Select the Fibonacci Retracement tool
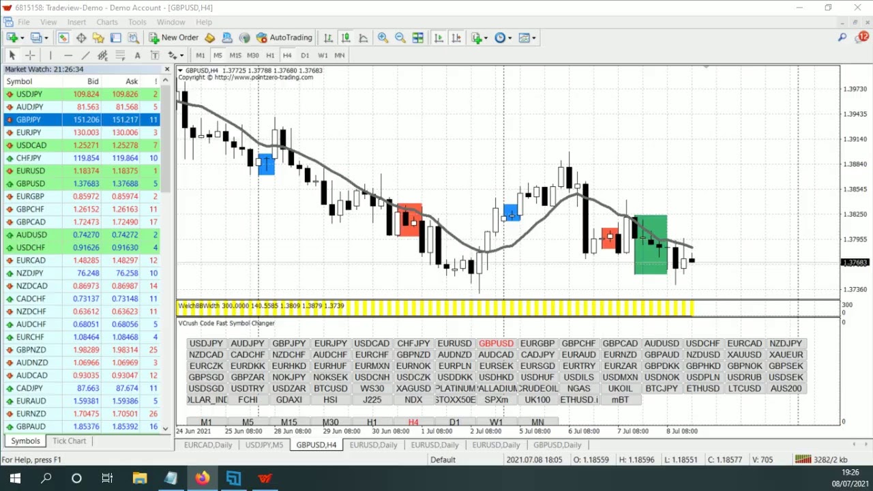873x491 pixels. coord(120,55)
